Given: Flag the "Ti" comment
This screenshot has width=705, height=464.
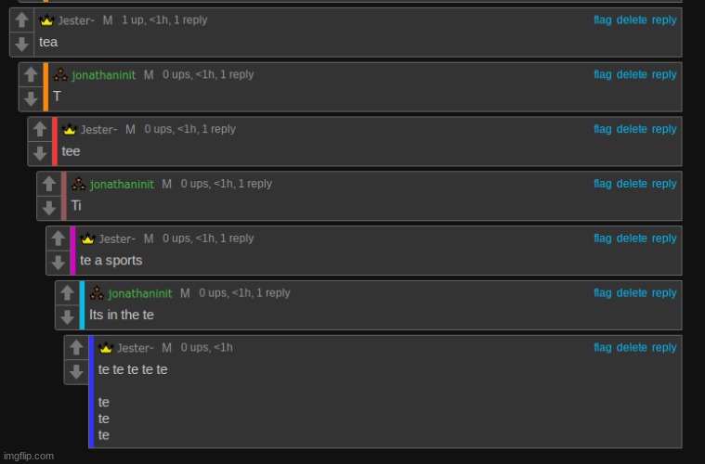Looking at the screenshot, I should pos(603,184).
